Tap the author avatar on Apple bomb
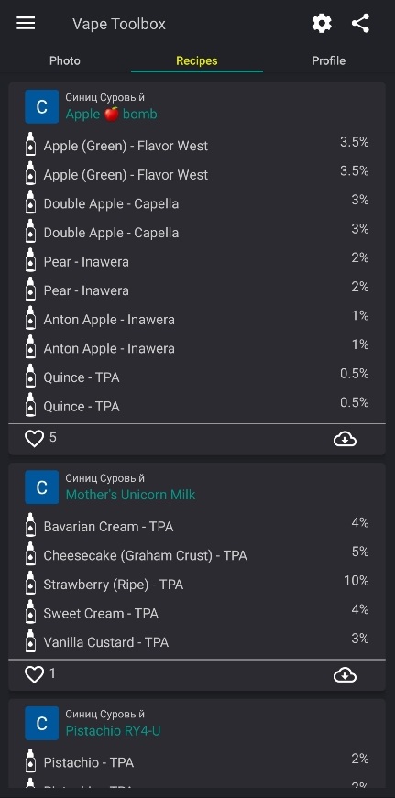The image size is (395, 798). 42,106
